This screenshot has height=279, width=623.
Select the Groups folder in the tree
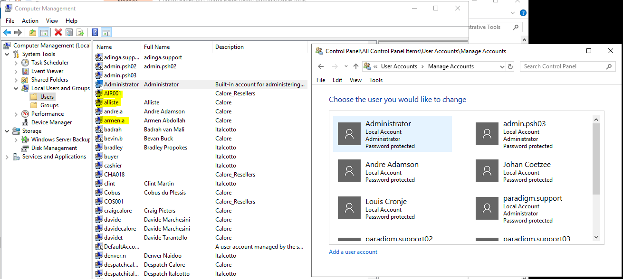(45, 105)
